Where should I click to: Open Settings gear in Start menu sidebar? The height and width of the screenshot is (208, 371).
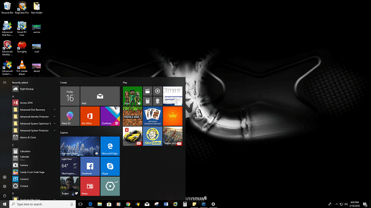[5, 186]
